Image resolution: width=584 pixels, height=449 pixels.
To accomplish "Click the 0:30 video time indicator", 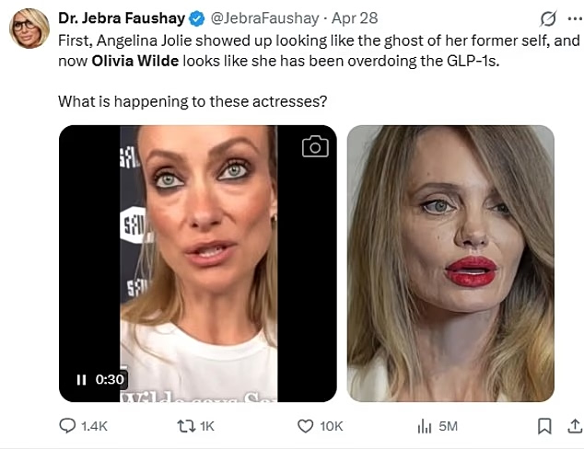I will [x=110, y=379].
